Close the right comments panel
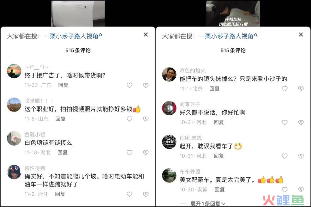 (x=301, y=35)
